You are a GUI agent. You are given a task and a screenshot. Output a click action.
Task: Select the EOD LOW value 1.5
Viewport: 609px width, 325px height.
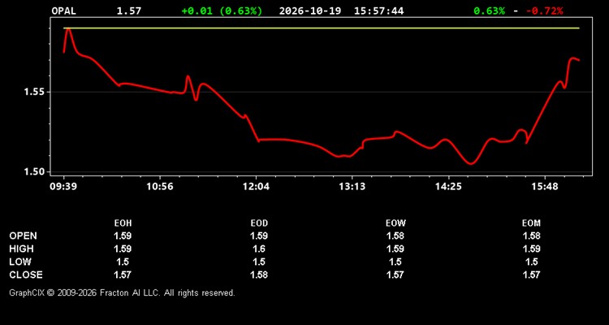point(259,262)
